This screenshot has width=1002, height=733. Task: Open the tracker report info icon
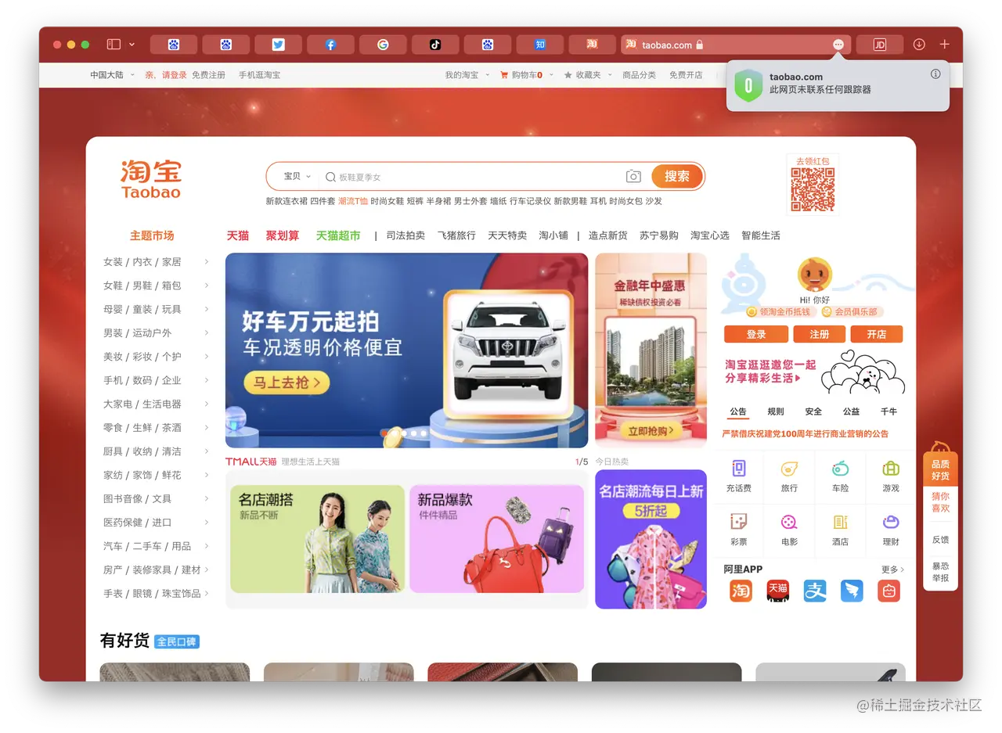(x=935, y=74)
